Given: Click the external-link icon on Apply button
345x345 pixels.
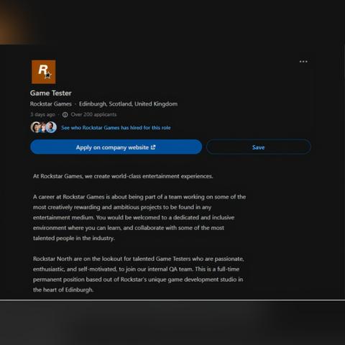Looking at the screenshot, I should click(x=153, y=147).
